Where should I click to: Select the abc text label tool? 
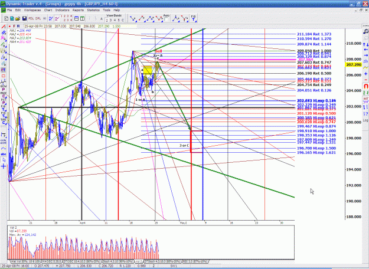[x=4, y=154]
